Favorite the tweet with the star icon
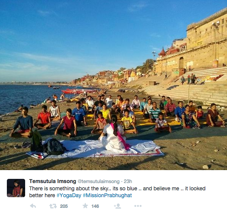 click(85, 206)
